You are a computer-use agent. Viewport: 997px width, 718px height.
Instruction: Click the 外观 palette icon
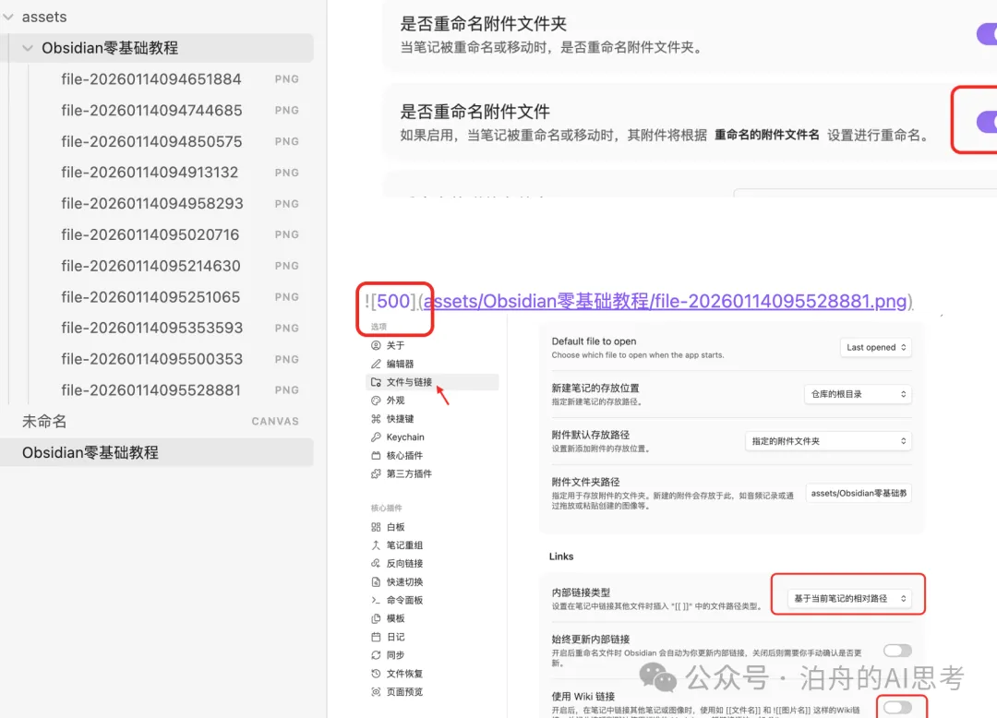coord(376,401)
